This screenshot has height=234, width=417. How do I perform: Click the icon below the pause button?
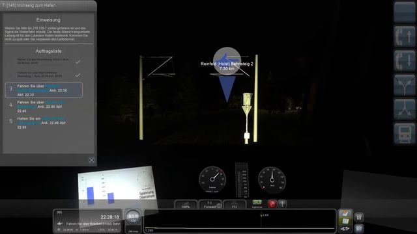pos(359,228)
